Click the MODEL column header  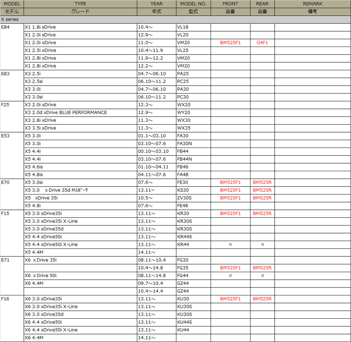tap(12, 4)
